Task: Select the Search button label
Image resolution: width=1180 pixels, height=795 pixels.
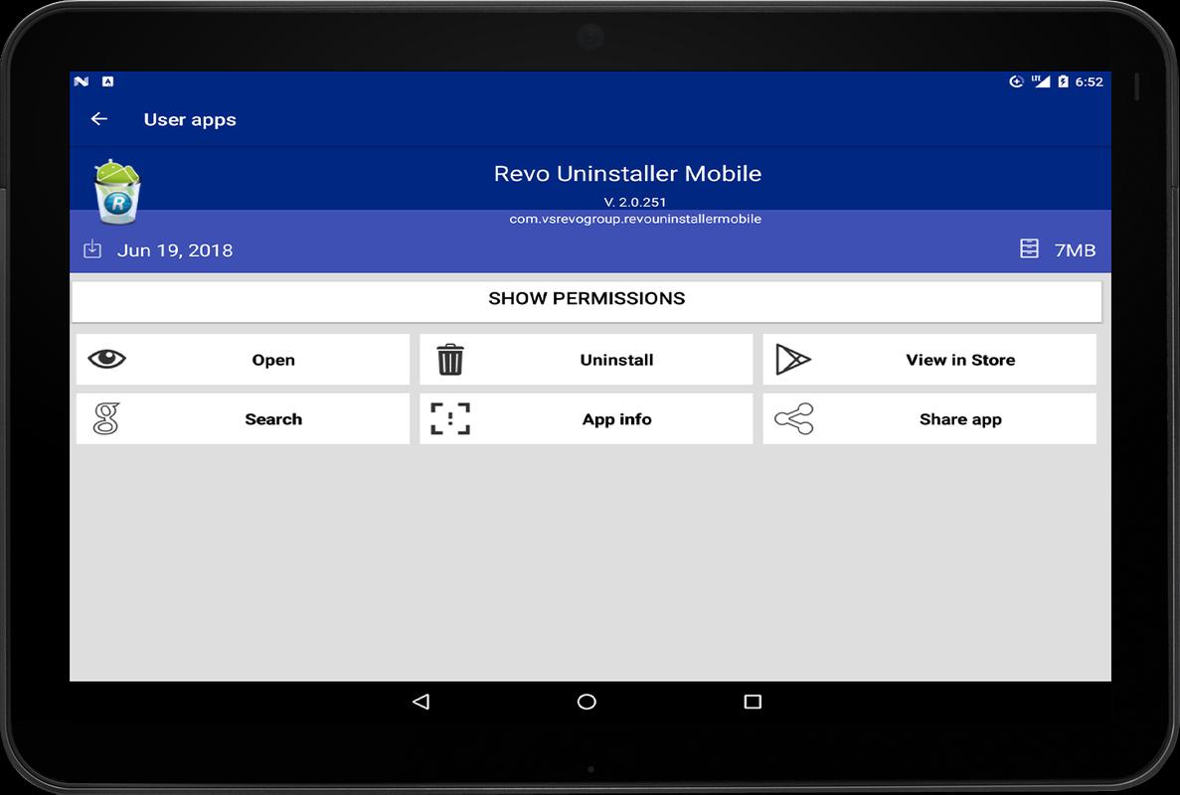Action: tap(273, 419)
